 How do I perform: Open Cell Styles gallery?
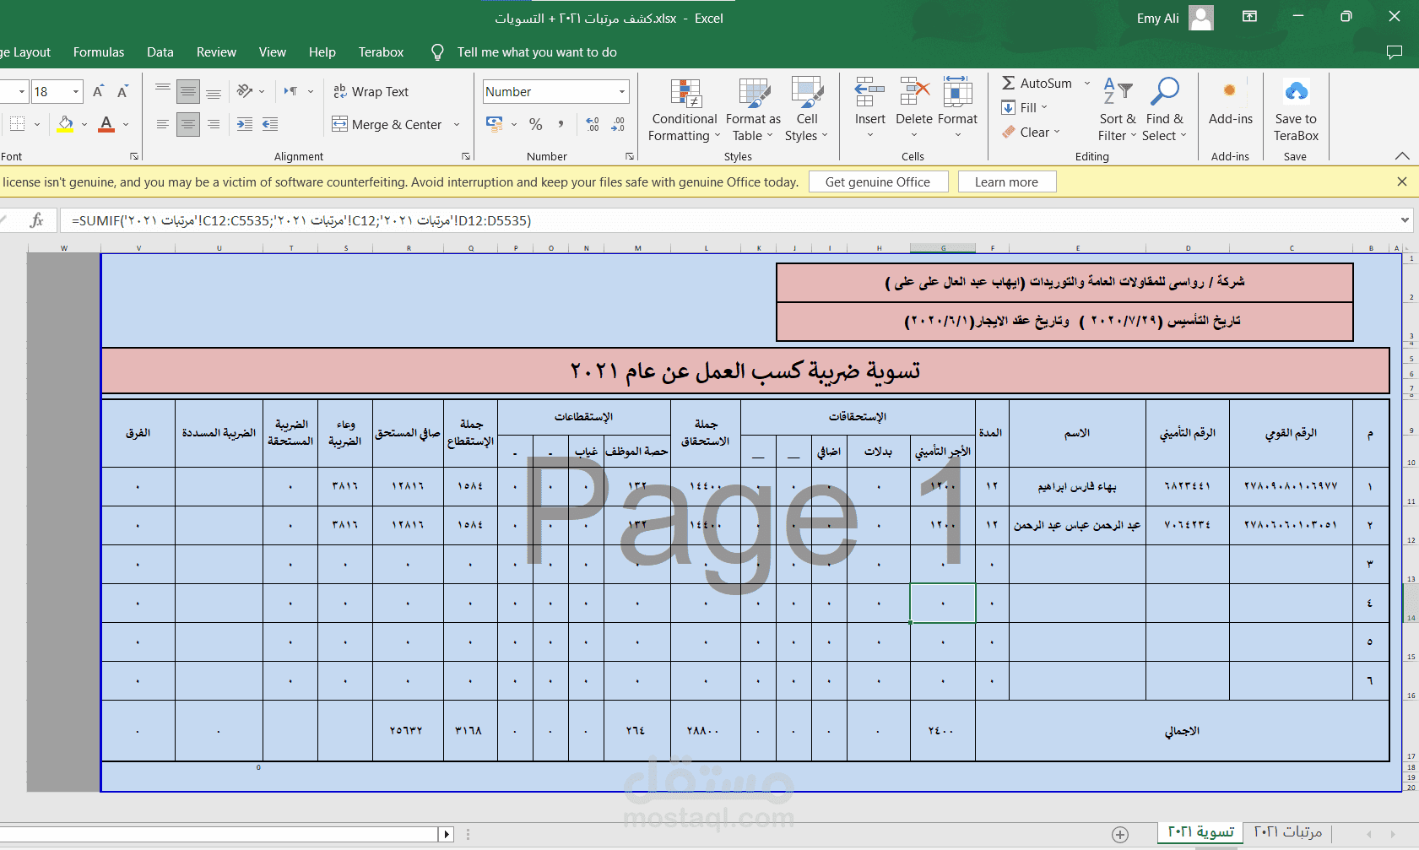click(806, 111)
